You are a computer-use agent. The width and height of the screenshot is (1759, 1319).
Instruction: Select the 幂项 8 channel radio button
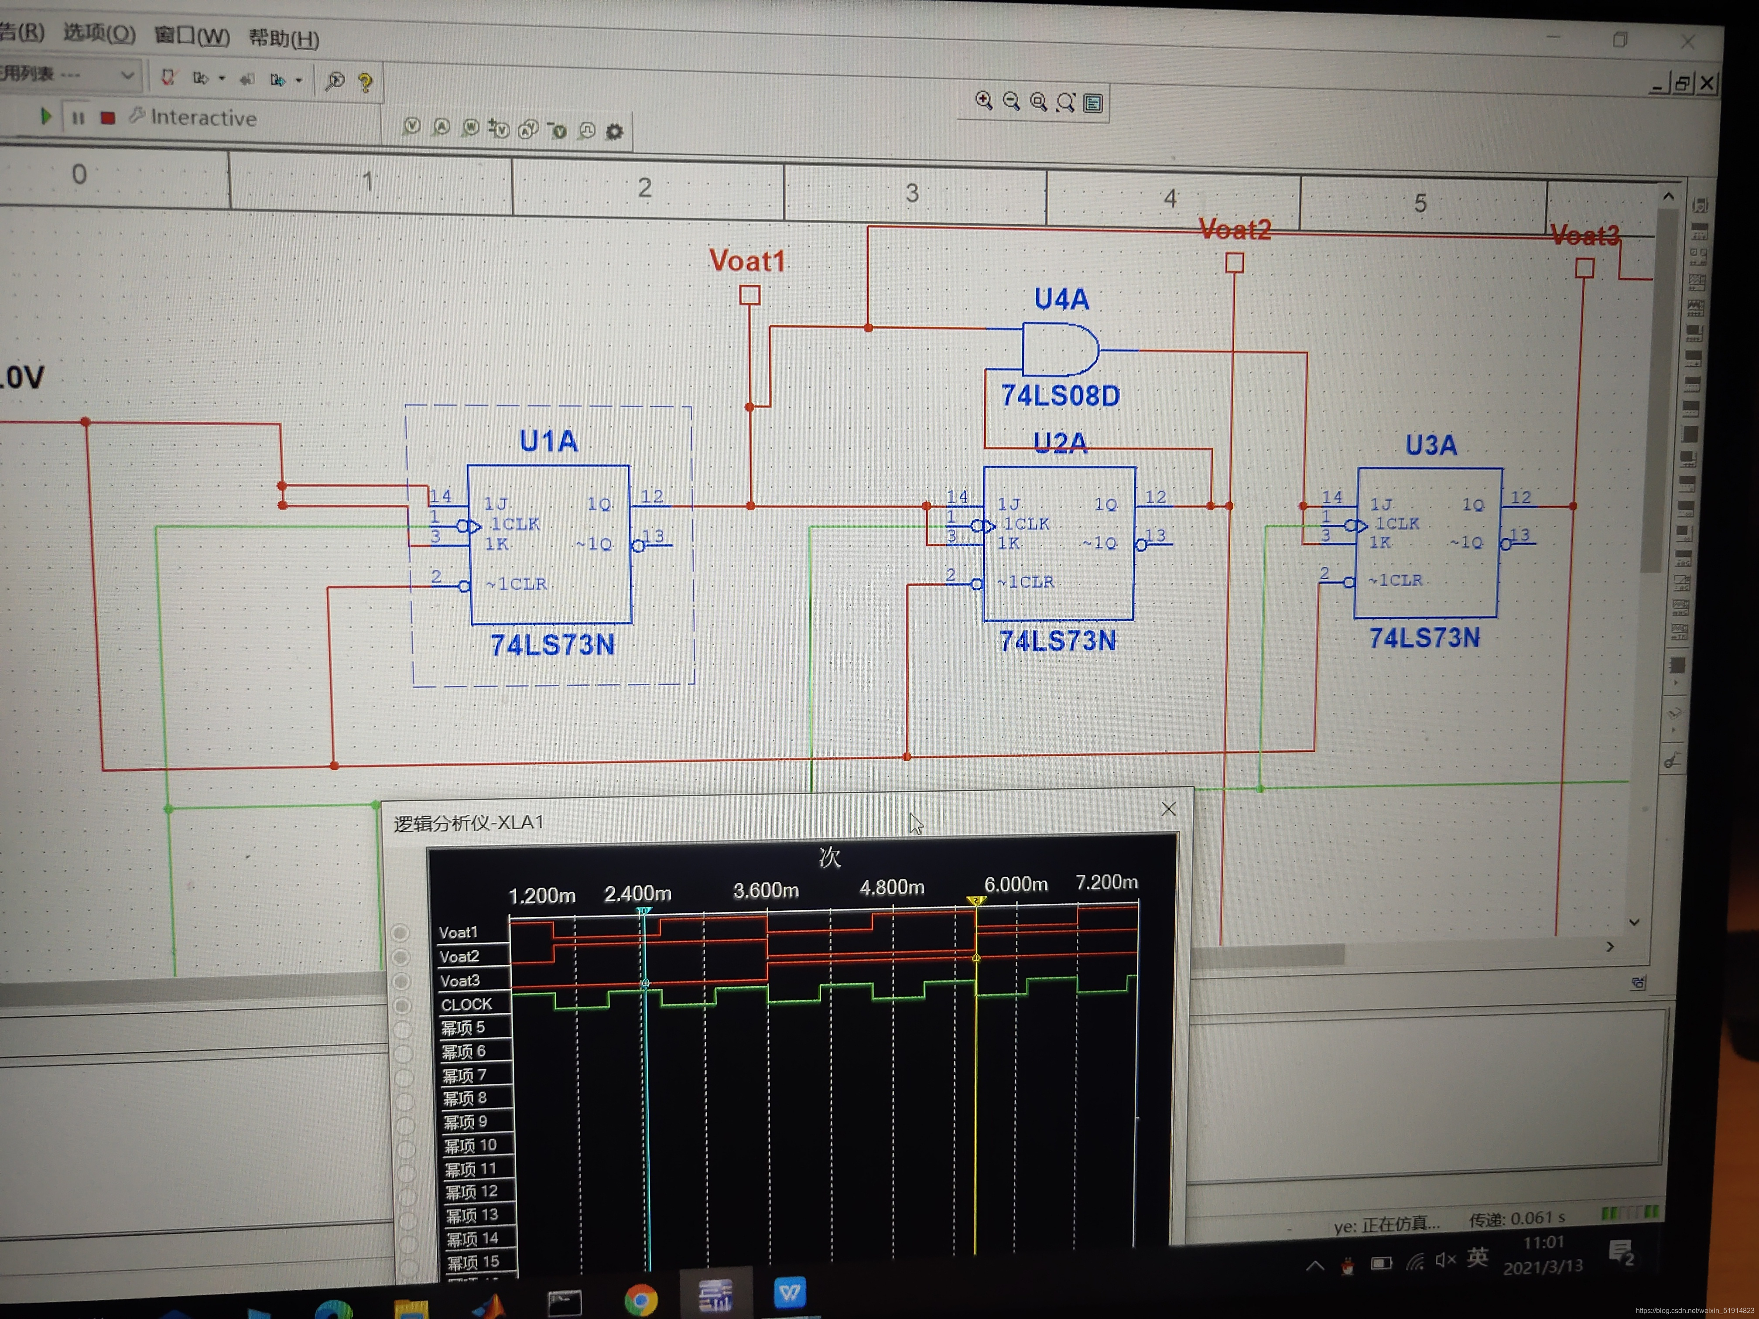[405, 1101]
